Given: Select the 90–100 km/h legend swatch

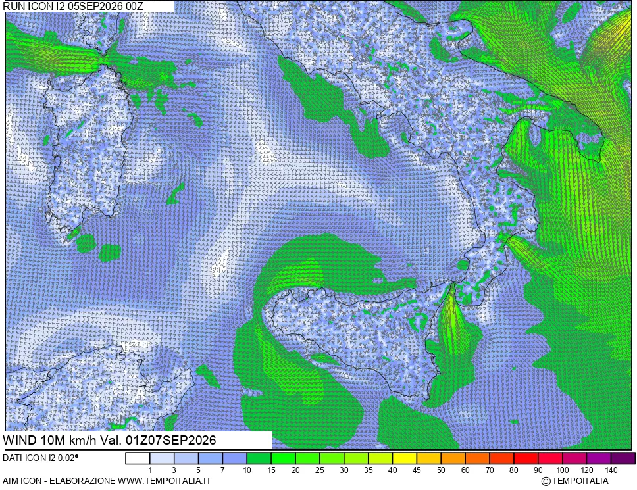Looking at the screenshot, I should pyautogui.click(x=551, y=458).
